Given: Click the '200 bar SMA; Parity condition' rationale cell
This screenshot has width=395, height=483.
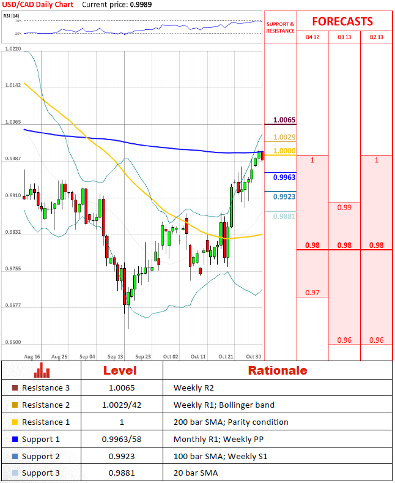Looking at the screenshot, I should tap(231, 422).
